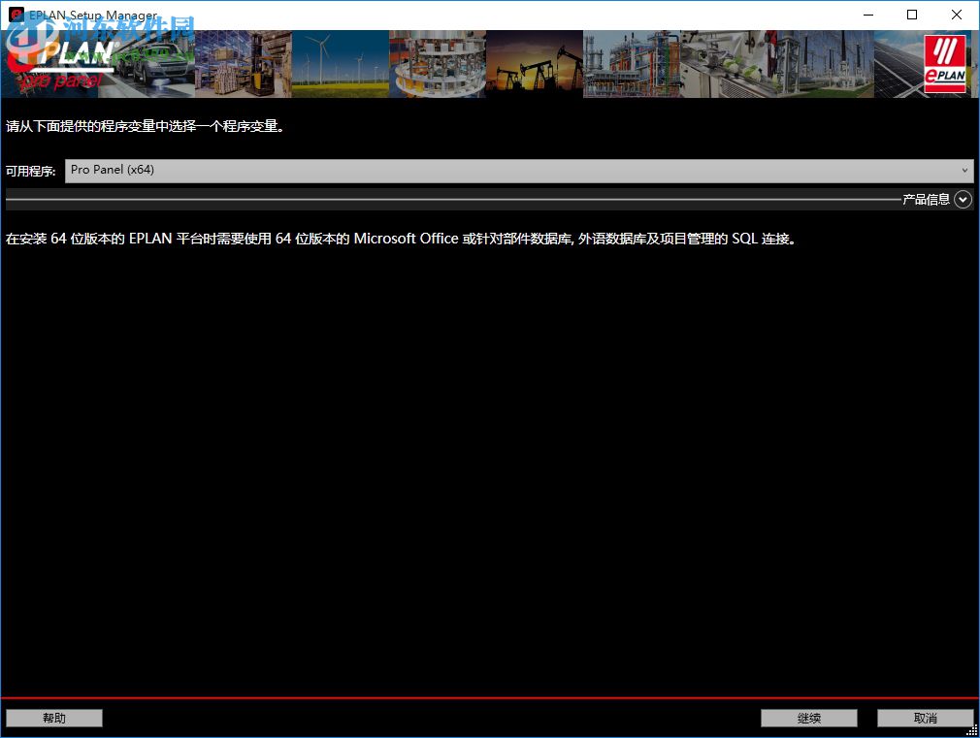The width and height of the screenshot is (980, 738).
Task: Open the Pro Panel (x64) program dropdown
Action: click(x=519, y=171)
